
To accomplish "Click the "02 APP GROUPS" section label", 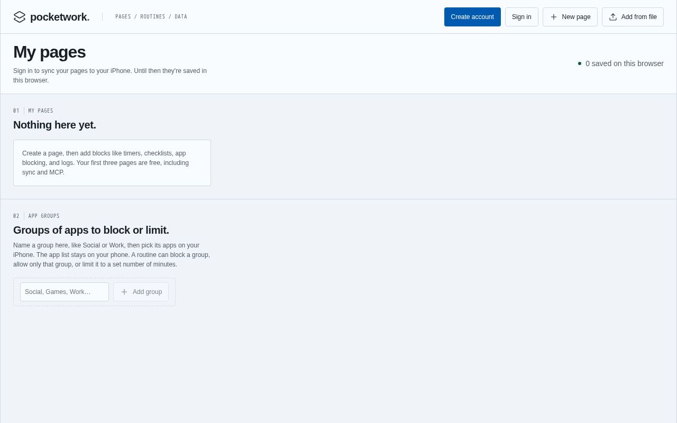I will click(x=36, y=216).
